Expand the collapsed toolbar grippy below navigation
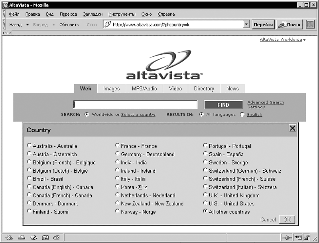 (x=7, y=33)
